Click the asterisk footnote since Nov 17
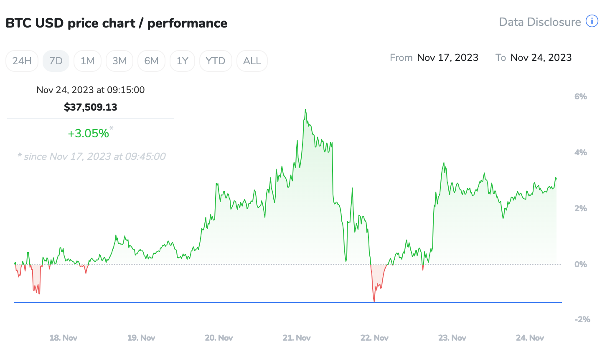The width and height of the screenshot is (615, 364). (91, 156)
